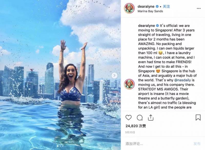Post the comment with the 发布 button
The image size is (205, 150).
click(x=197, y=144)
